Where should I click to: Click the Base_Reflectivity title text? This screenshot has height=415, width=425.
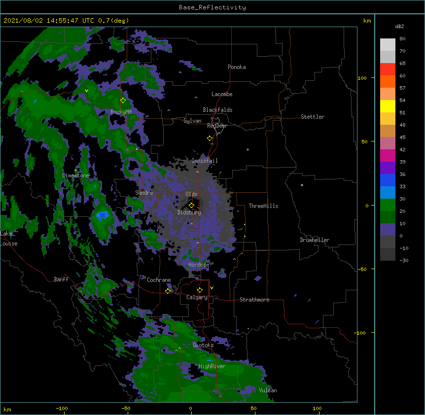coord(212,7)
